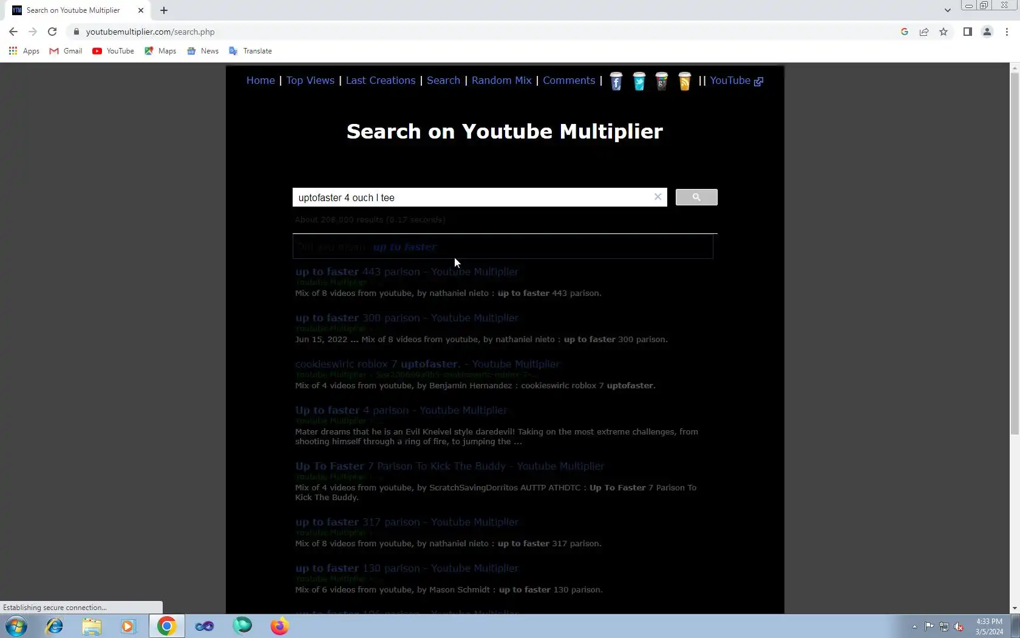Open the Twitter cup icon
The width and height of the screenshot is (1020, 638).
[639, 81]
